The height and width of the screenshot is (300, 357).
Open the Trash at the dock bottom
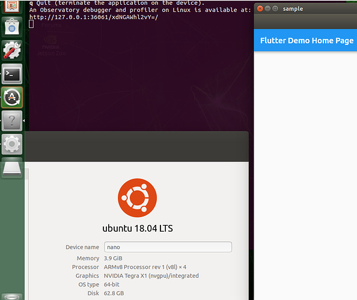[x=12, y=297]
